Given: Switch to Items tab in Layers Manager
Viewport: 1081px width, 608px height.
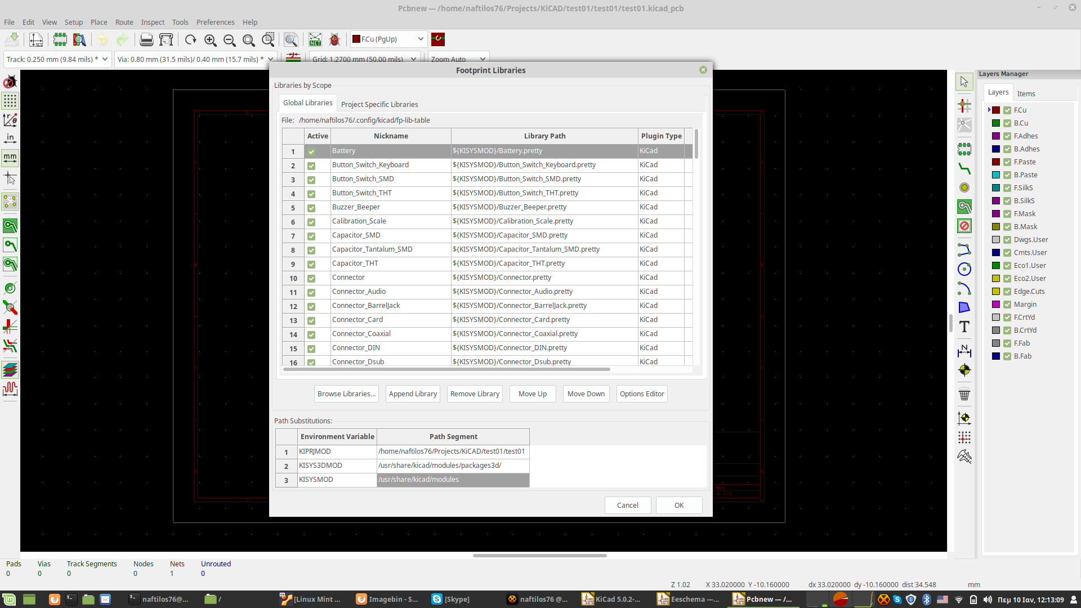Looking at the screenshot, I should pos(1026,93).
